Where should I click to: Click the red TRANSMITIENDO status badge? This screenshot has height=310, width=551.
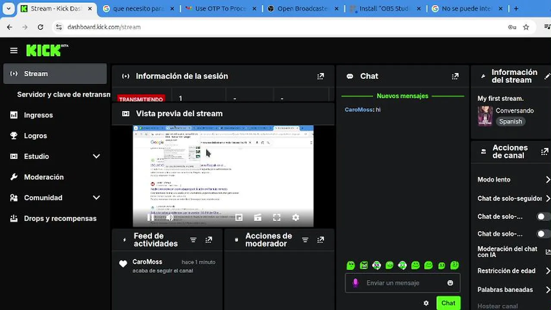point(141,99)
